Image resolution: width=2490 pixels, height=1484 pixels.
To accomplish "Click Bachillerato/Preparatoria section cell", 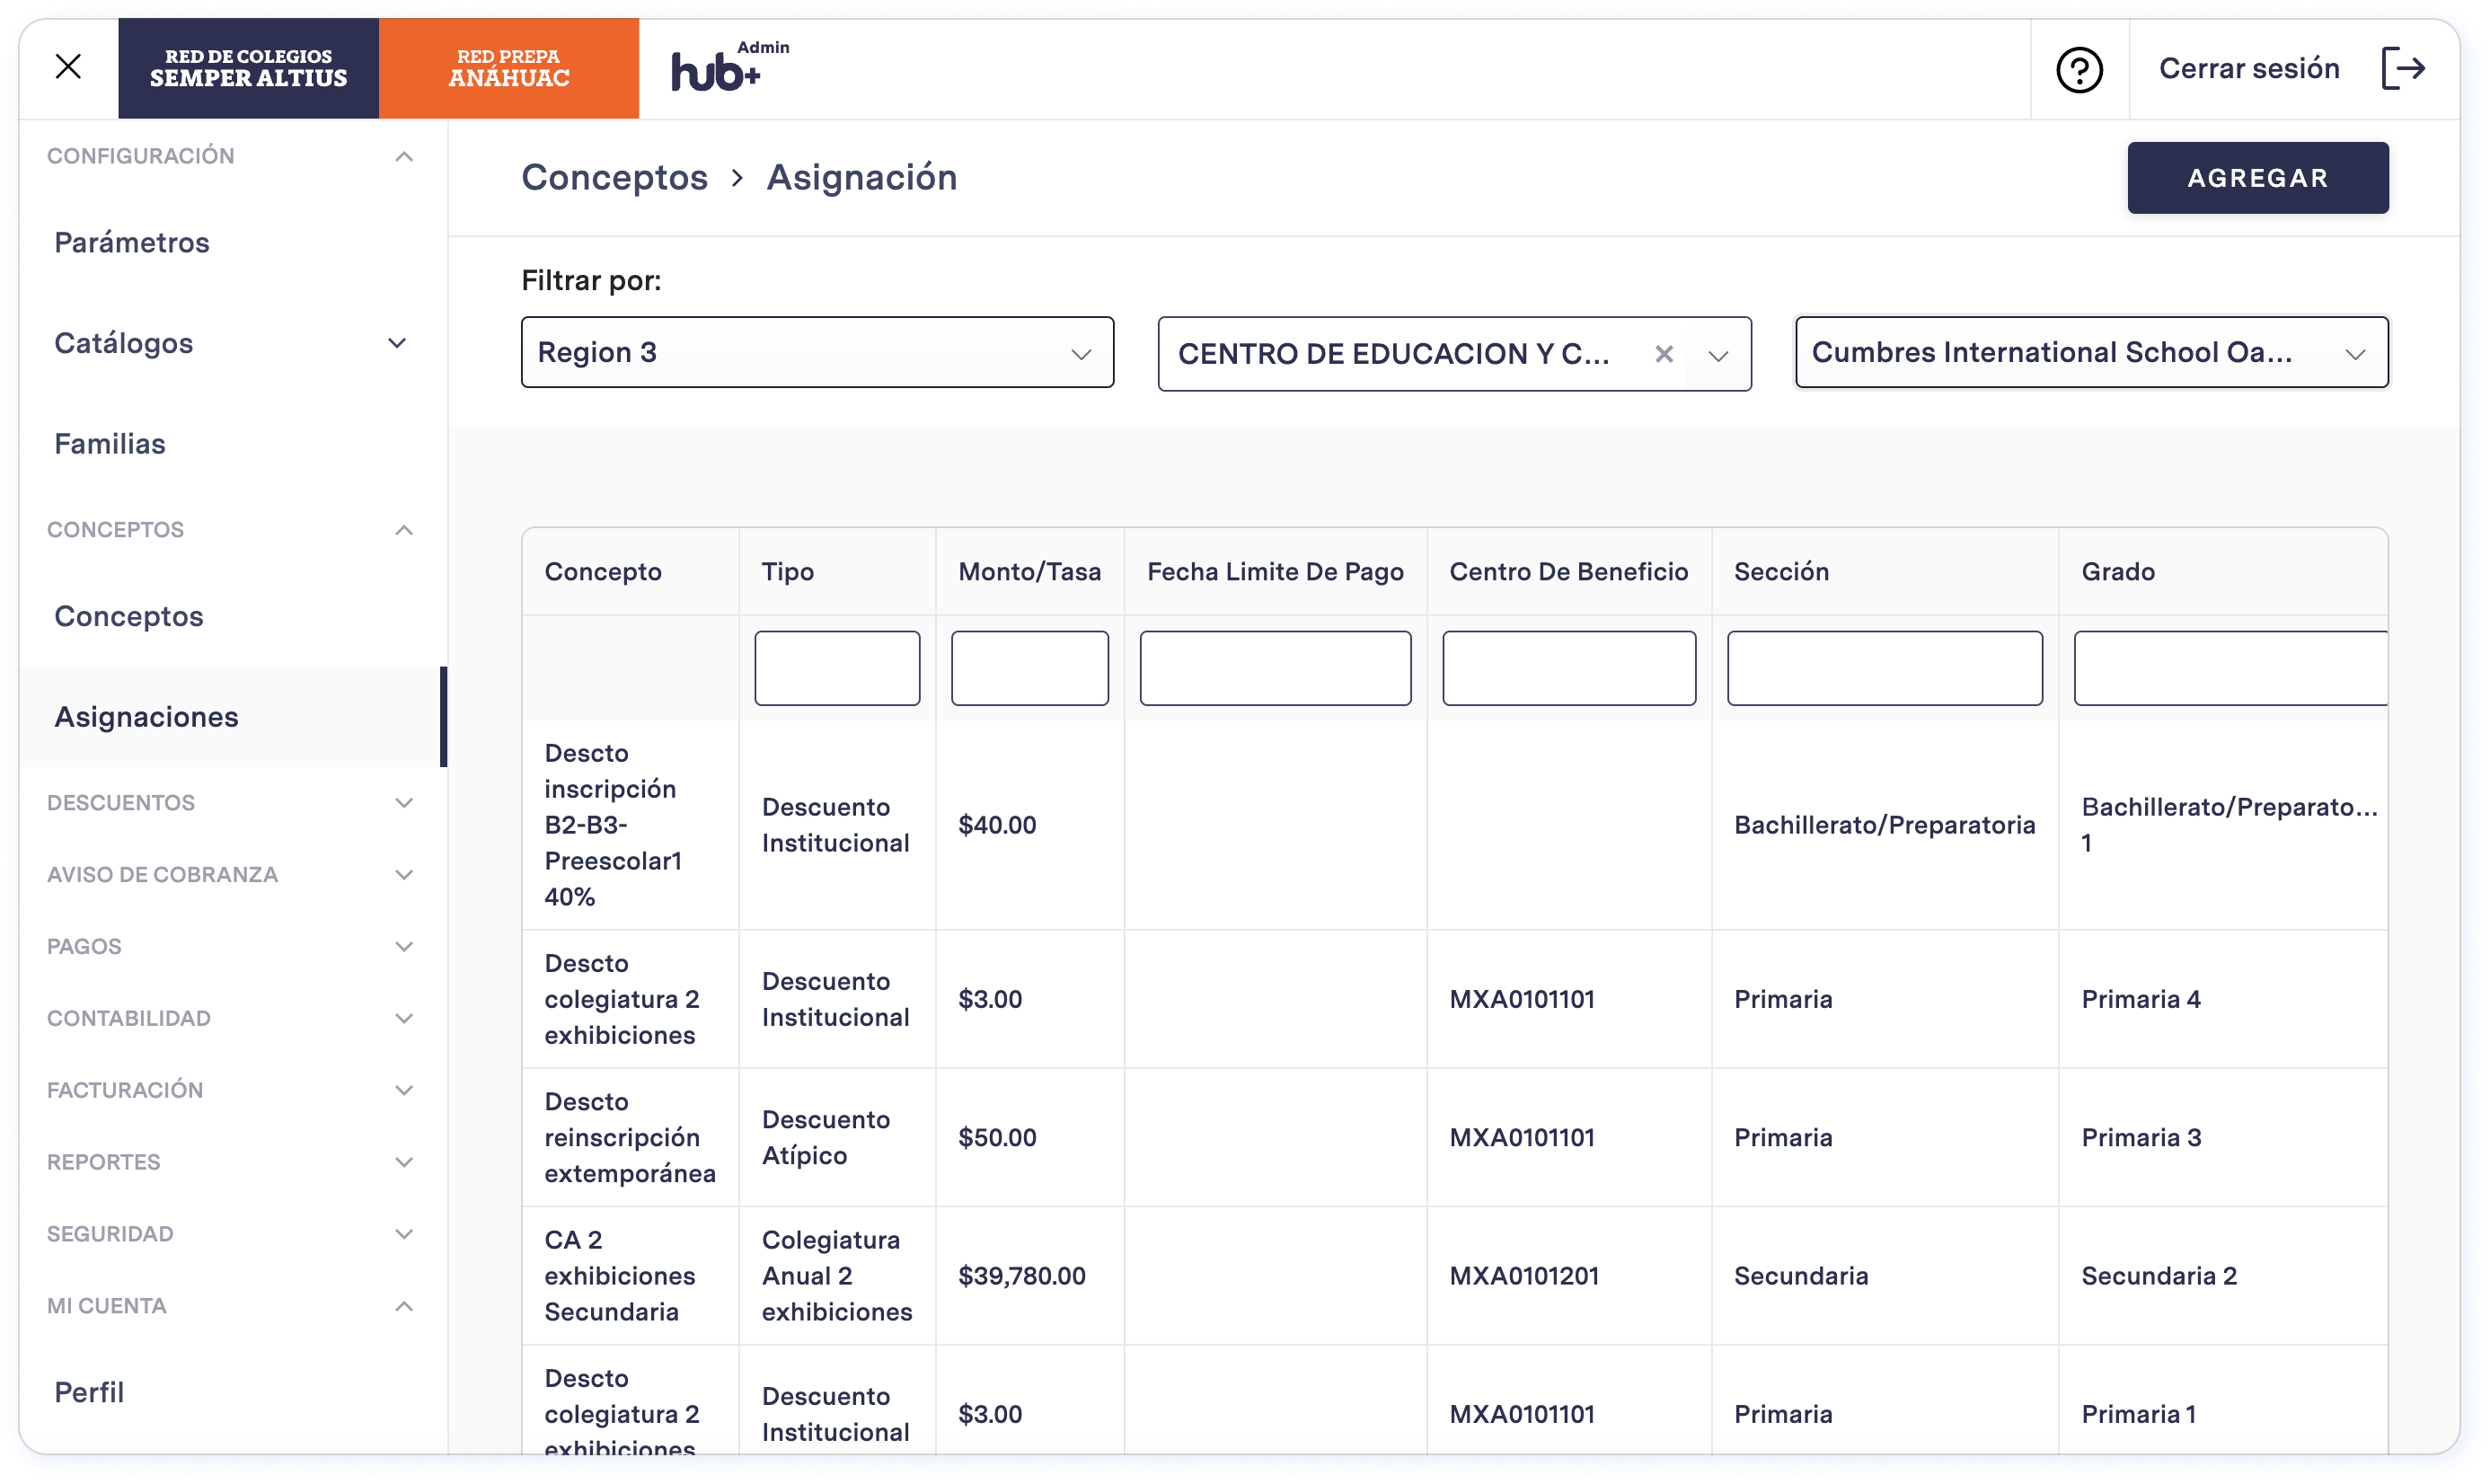I will [x=1884, y=825].
